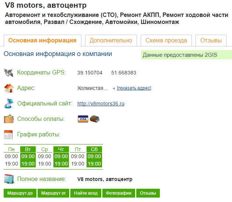Click the Пт day header in schedule
This screenshot has width=232, height=202.
[x=78, y=149]
